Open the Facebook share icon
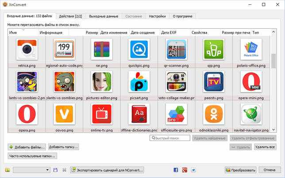This screenshot has height=178, width=285. point(176,170)
